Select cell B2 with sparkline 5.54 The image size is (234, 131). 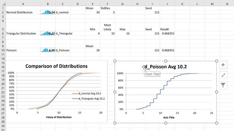[48, 12]
